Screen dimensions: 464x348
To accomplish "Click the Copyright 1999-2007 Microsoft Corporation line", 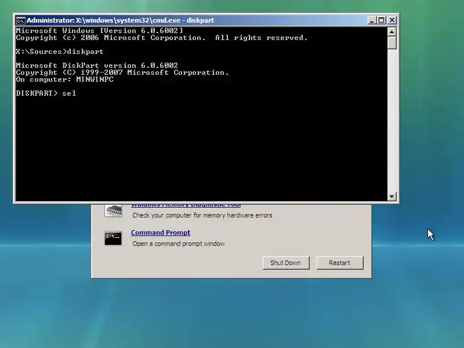I will [122, 72].
